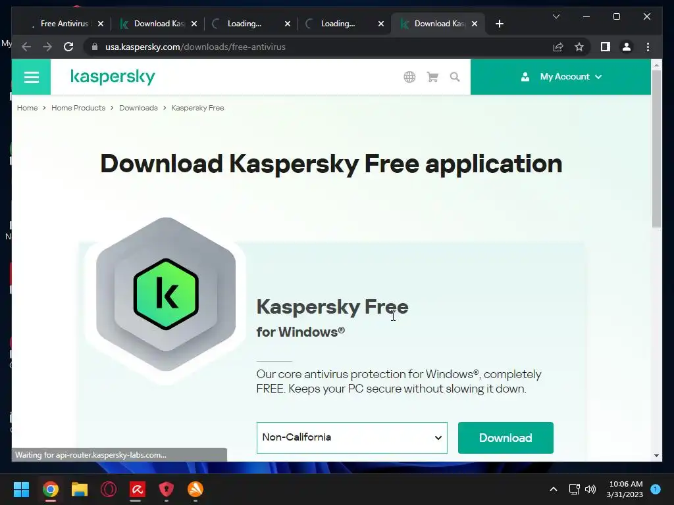The height and width of the screenshot is (505, 674).
Task: Click 'Download Kaspersky Free application' heading
Action: coord(331,164)
